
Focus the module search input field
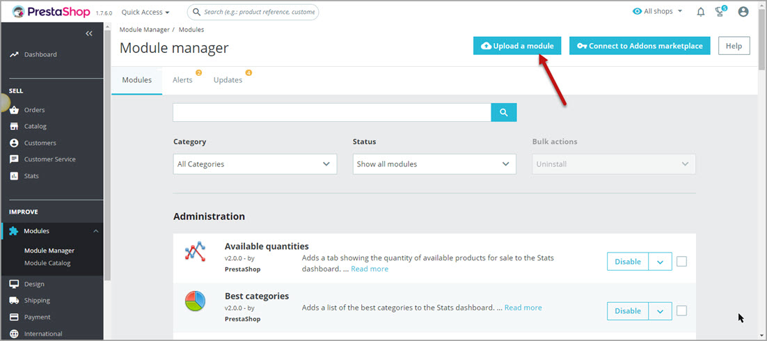(332, 113)
